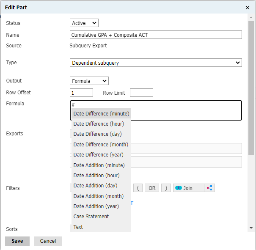This screenshot has height=250, width=256.
Task: Expand the Type dropdown showing Dependent subquery
Action: pyautogui.click(x=156, y=63)
